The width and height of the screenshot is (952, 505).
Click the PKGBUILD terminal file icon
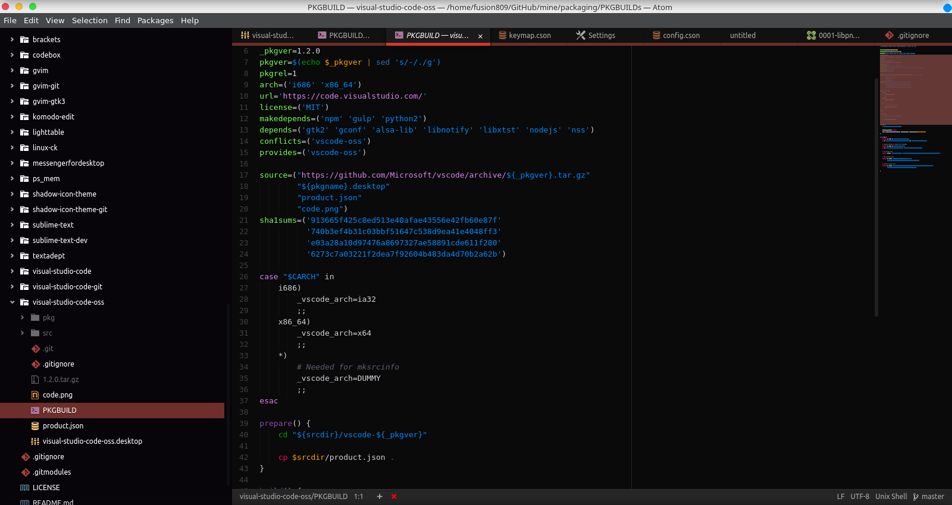(35, 411)
